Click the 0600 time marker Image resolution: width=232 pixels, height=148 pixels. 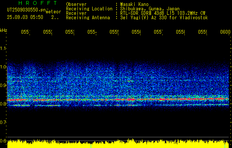click(x=225, y=32)
